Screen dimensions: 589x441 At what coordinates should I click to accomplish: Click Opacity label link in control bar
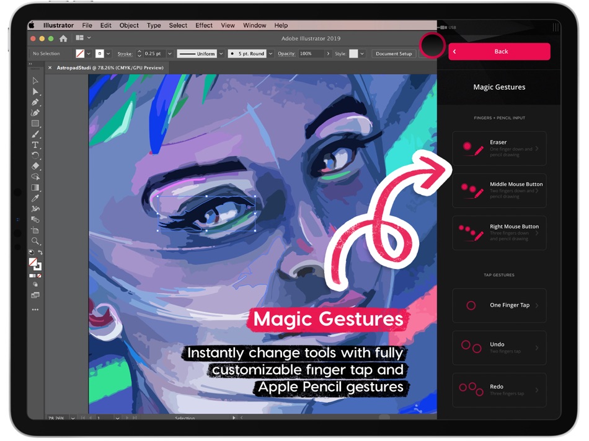[x=286, y=54]
